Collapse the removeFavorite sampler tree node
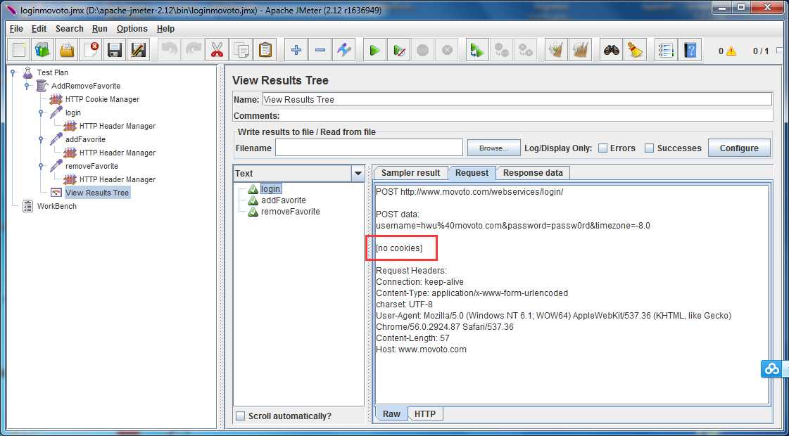 42,166
